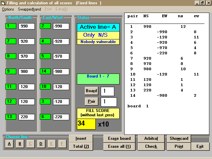Click Erase all (1) button
This screenshot has height=159, width=212.
[x=119, y=146]
